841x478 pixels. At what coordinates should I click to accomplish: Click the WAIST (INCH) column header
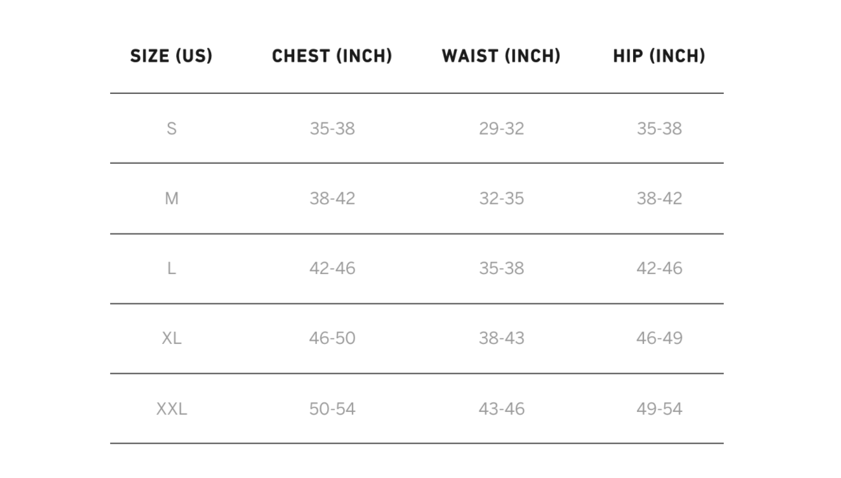click(x=501, y=56)
